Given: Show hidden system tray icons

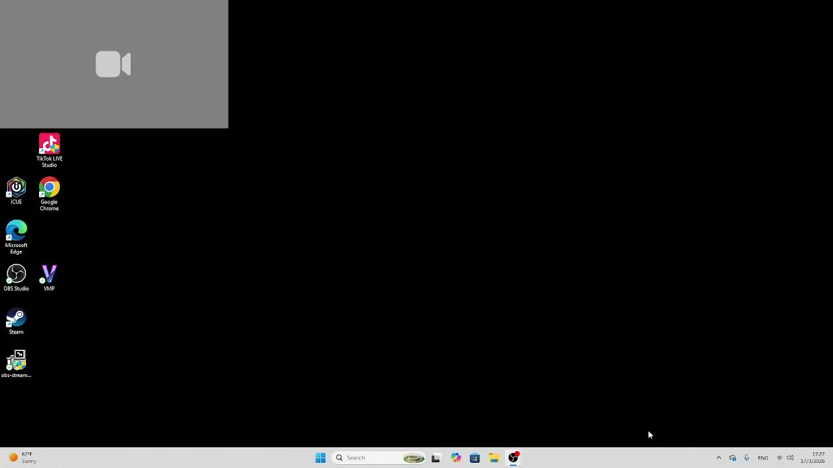Looking at the screenshot, I should [x=718, y=458].
